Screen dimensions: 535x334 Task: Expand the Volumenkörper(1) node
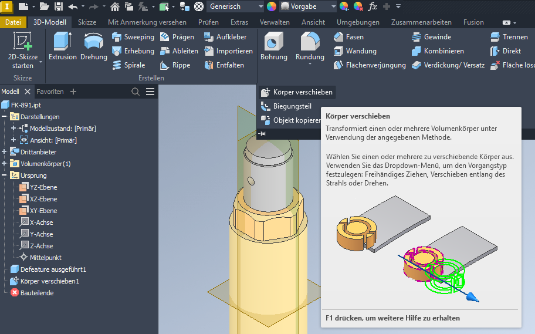click(5, 164)
